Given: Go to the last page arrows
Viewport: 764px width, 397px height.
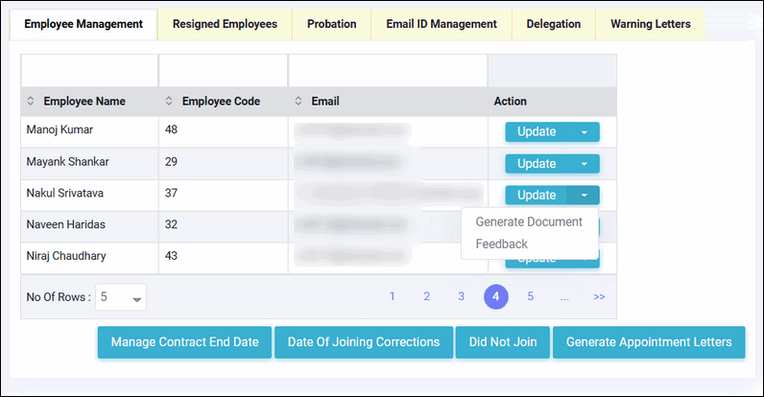Looking at the screenshot, I should [599, 297].
